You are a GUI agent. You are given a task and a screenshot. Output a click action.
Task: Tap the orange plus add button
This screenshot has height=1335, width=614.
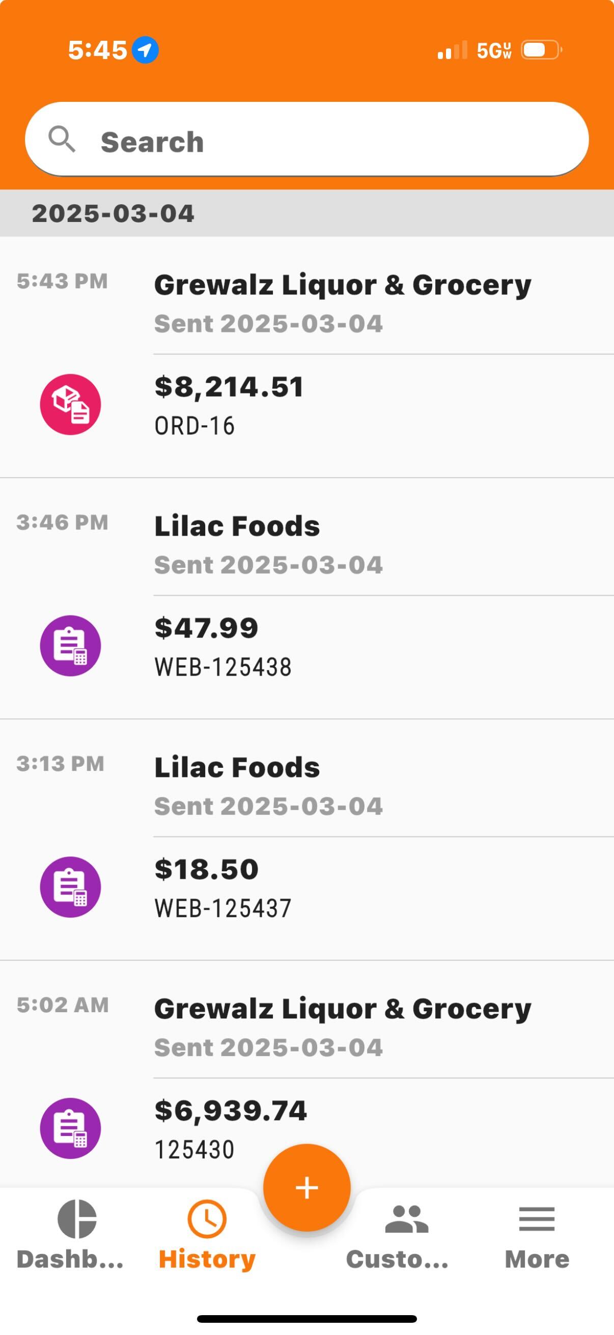click(306, 1187)
